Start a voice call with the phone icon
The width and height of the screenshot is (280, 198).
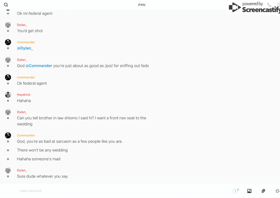pyautogui.click(x=269, y=5)
